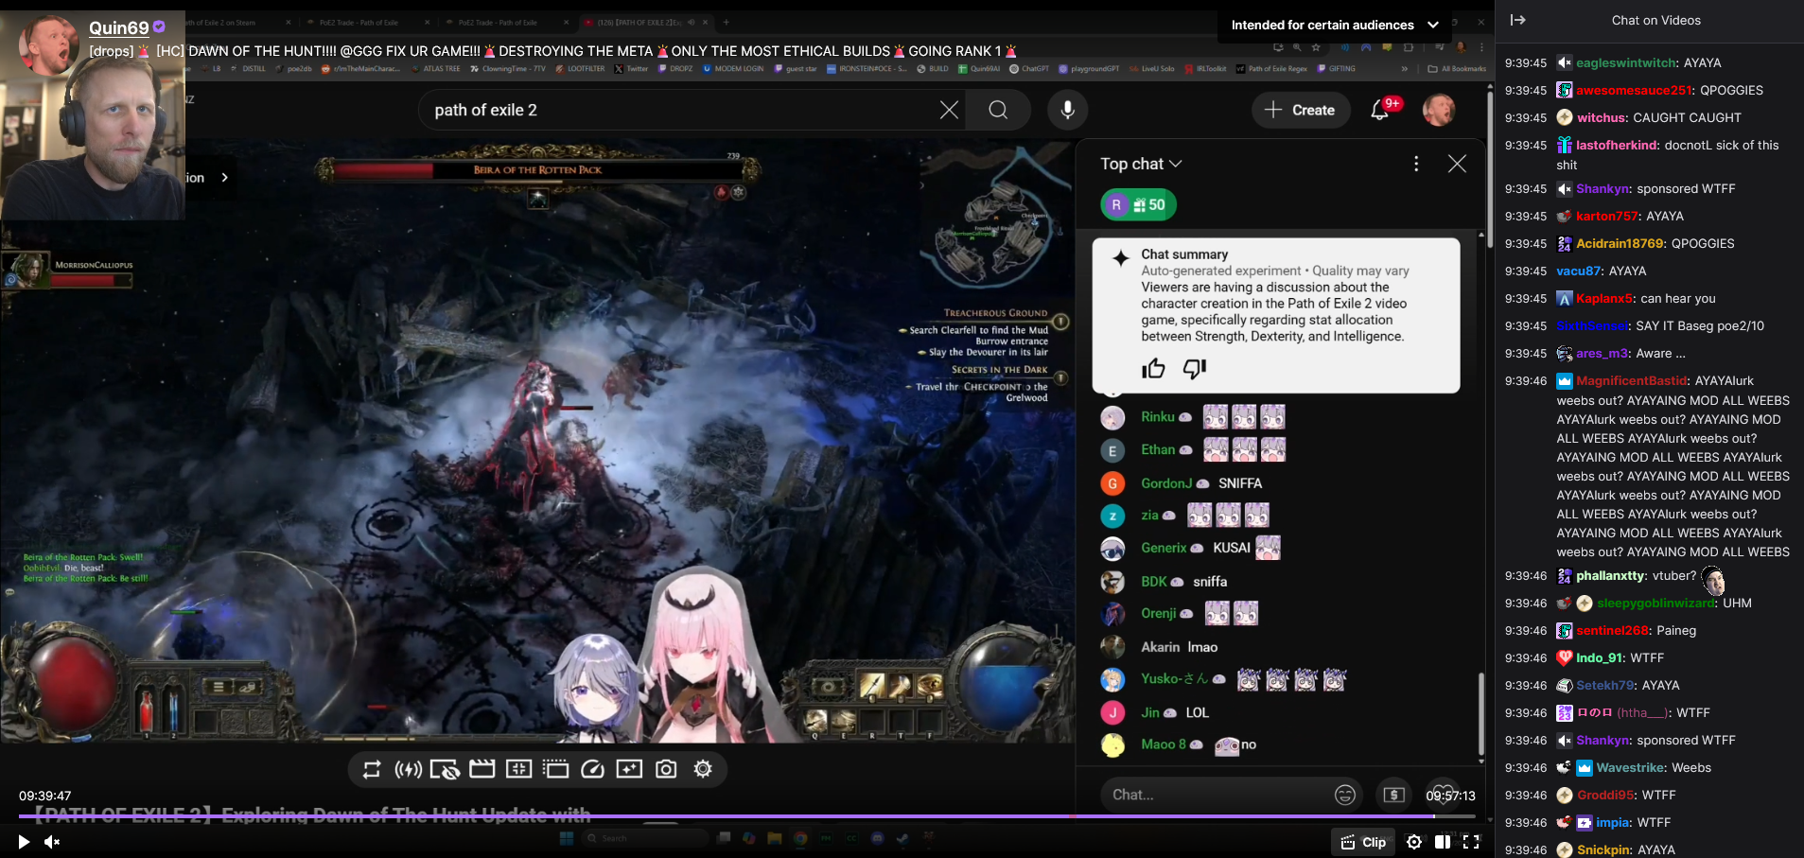
Task: Click the dotted window icon in the toolbar
Action: 556,769
